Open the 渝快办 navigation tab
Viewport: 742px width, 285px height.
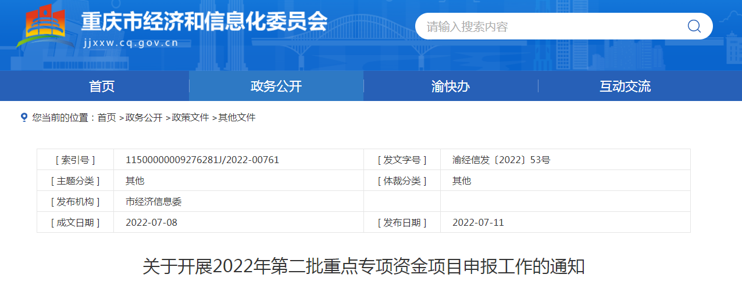[x=451, y=86]
